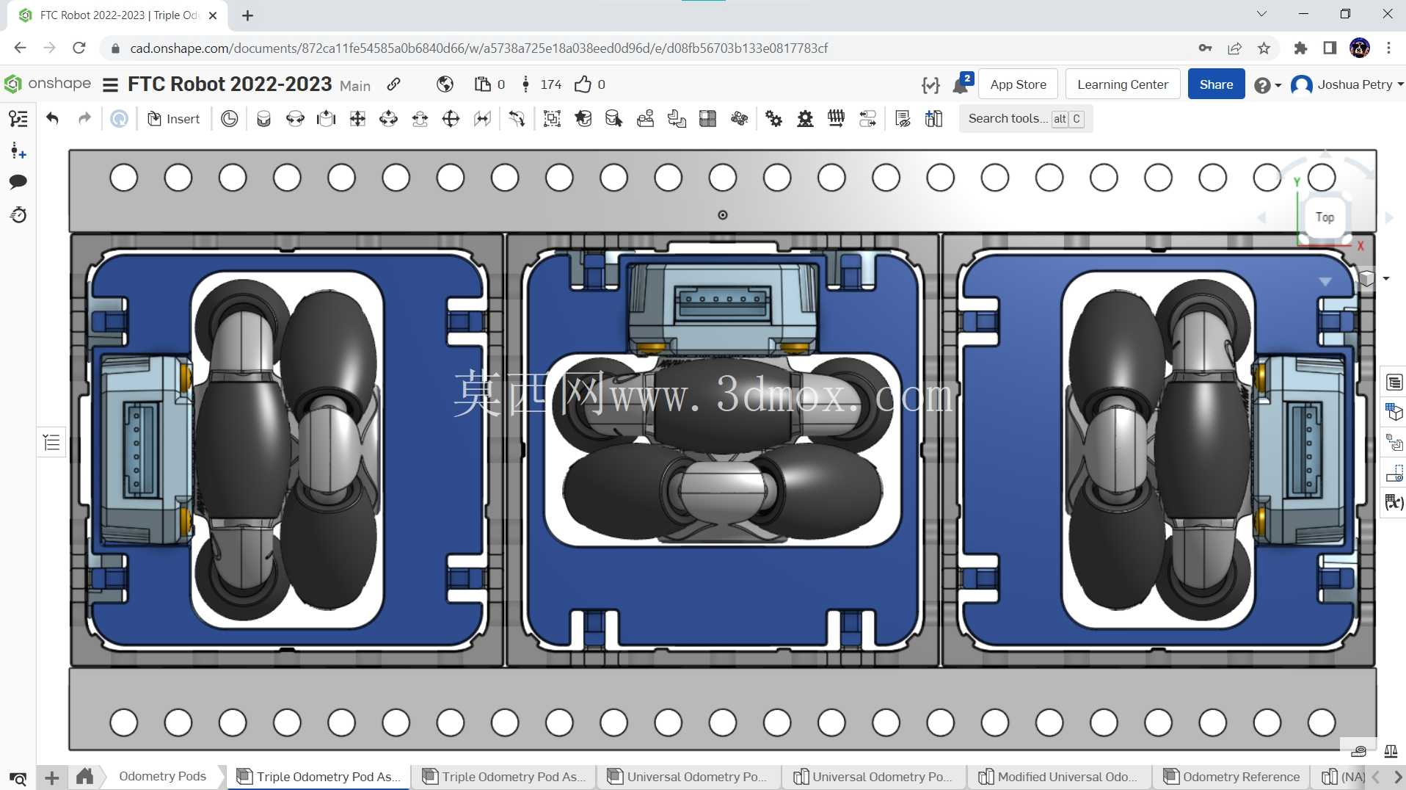Expand the Joshua Petry account menu
Image resolution: width=1406 pixels, height=790 pixels.
pos(1347,84)
